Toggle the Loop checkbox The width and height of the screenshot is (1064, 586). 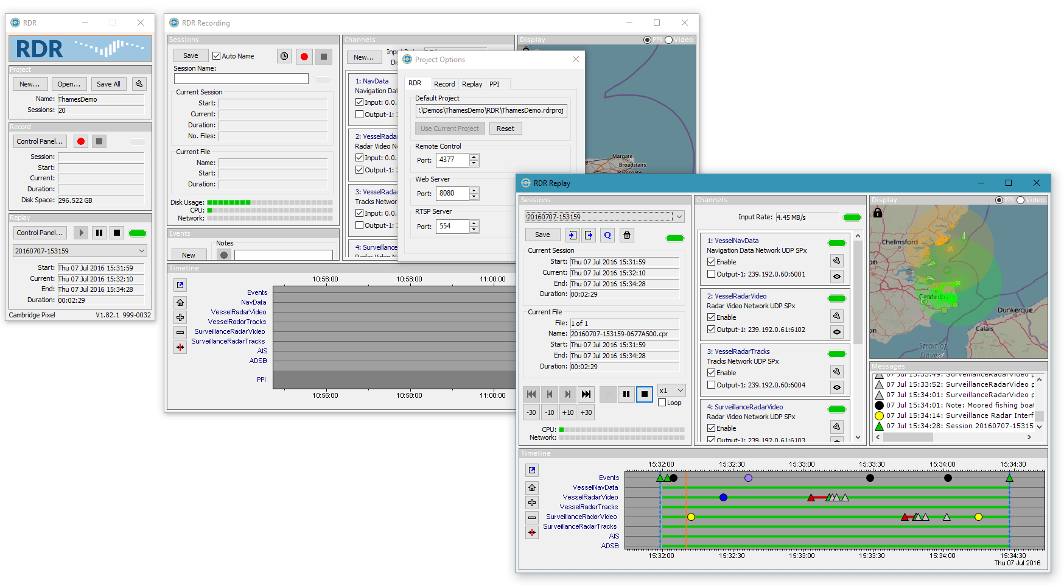coord(662,403)
